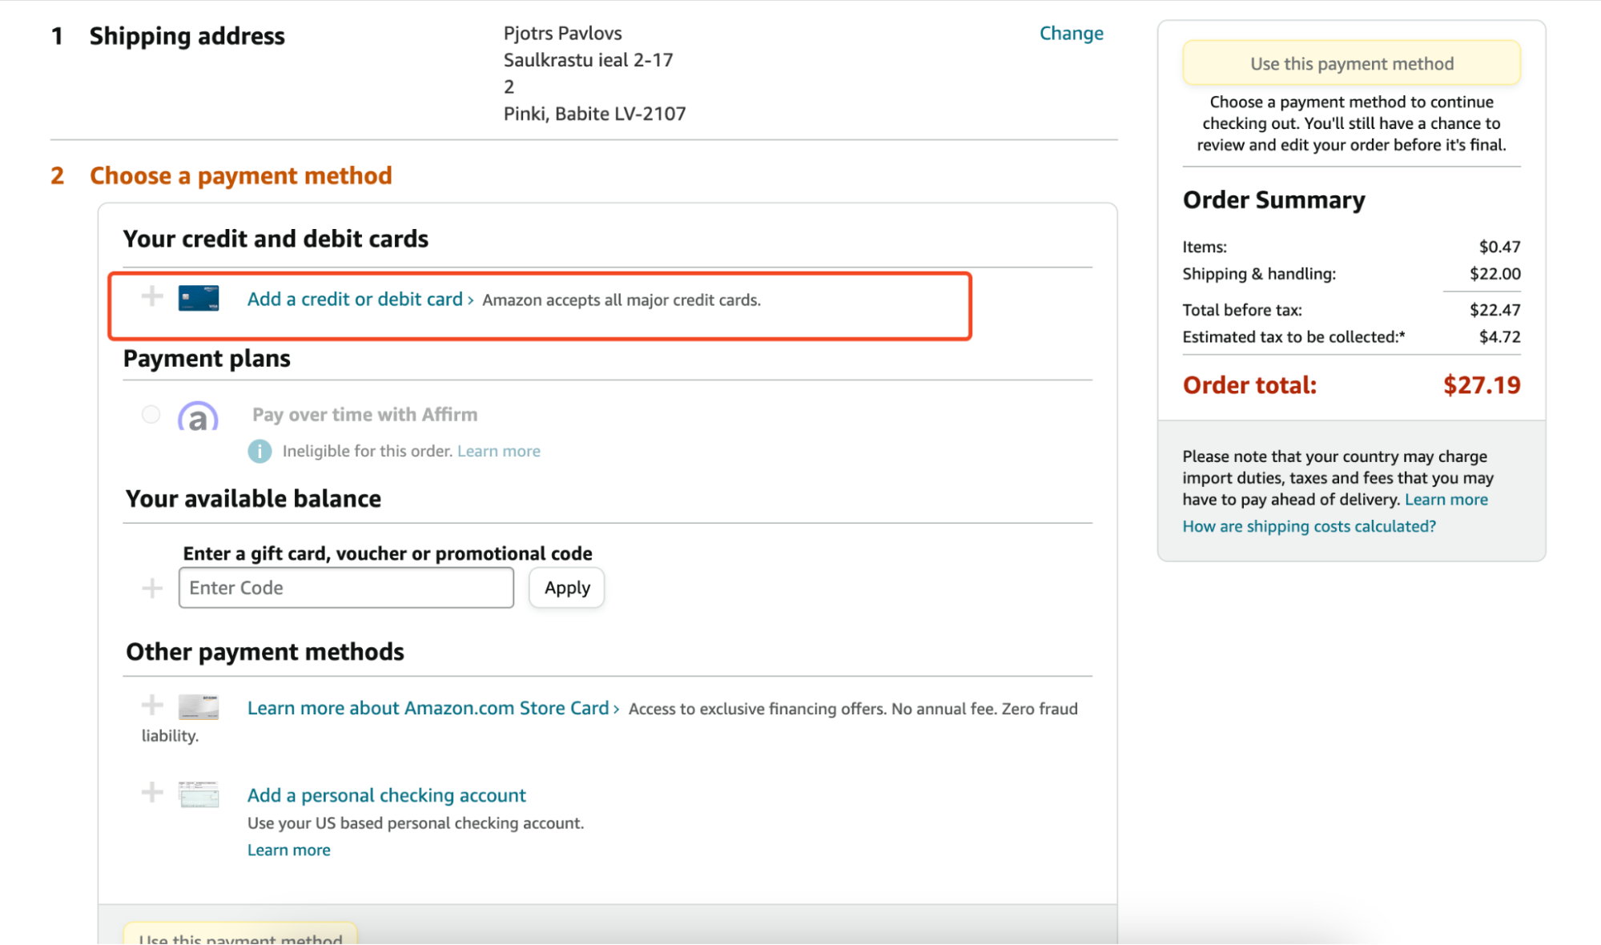The image size is (1601, 945).
Task: Click Amazon accepts all major credit cards text
Action: (621, 300)
